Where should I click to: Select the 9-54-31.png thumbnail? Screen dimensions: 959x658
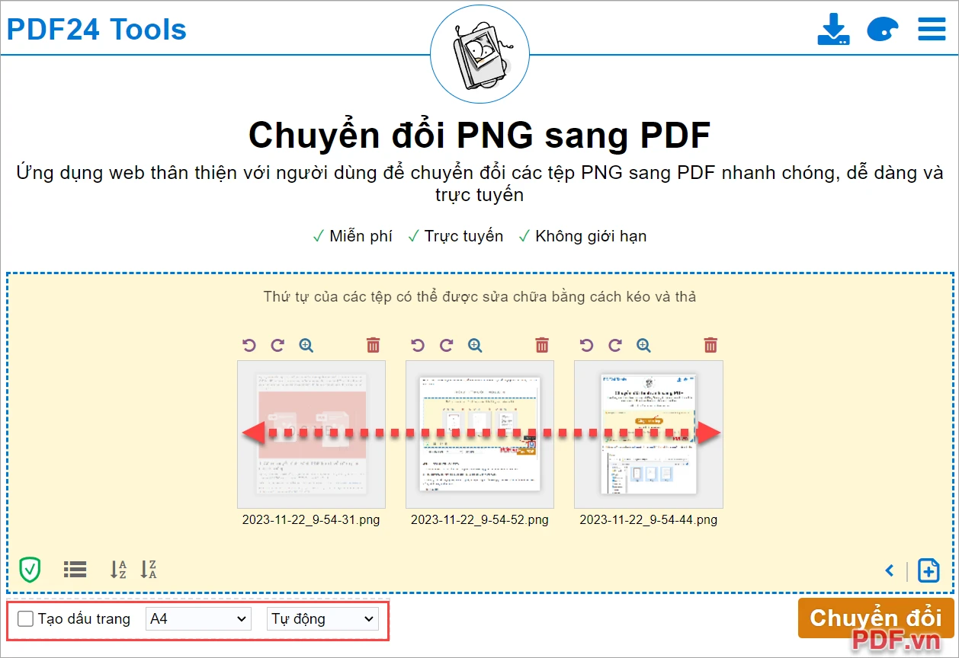point(311,434)
